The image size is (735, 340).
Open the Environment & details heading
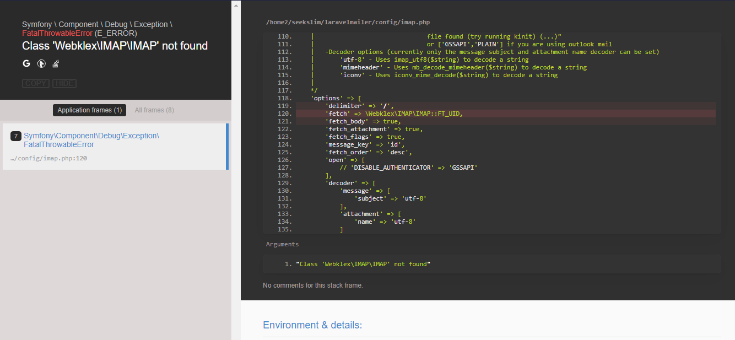point(312,325)
